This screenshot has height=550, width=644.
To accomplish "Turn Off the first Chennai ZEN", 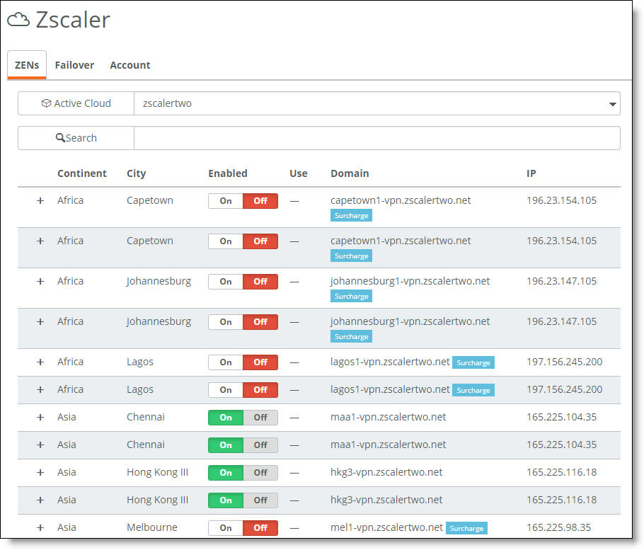I will (260, 418).
